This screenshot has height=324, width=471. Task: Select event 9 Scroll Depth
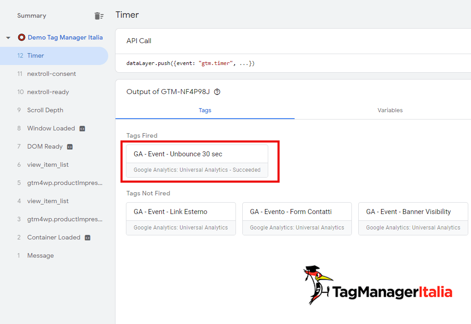pyautogui.click(x=54, y=110)
